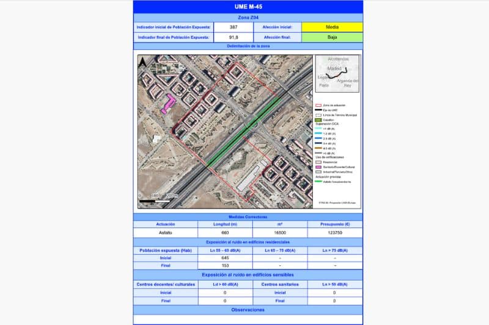This screenshot has height=325, width=489.
Task: Click "Madrid" on the inset map
Action: pos(334,68)
